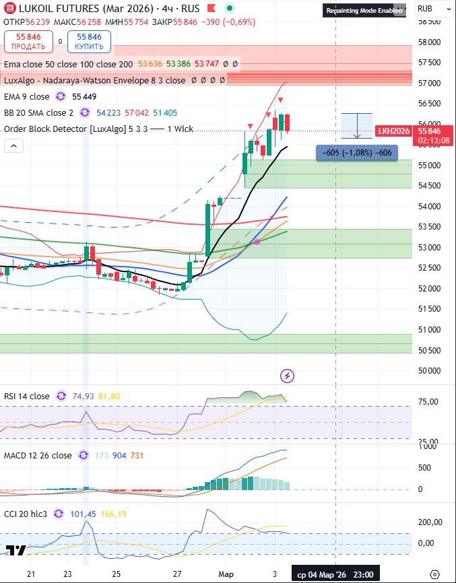Click the Repainting Mode Enabled label
The image size is (456, 583).
click(x=364, y=10)
